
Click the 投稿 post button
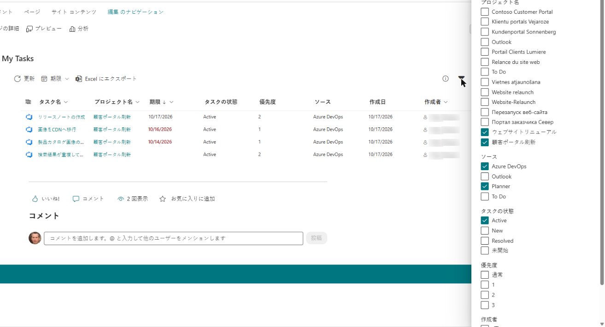316,238
